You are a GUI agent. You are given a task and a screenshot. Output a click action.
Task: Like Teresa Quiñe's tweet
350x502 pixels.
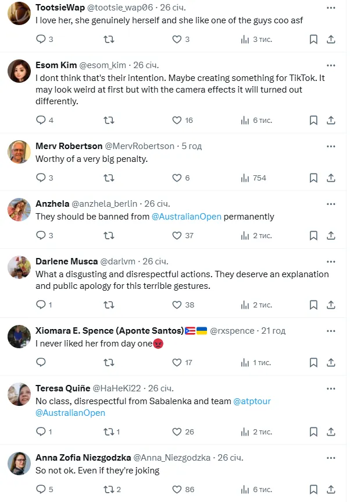pos(177,432)
